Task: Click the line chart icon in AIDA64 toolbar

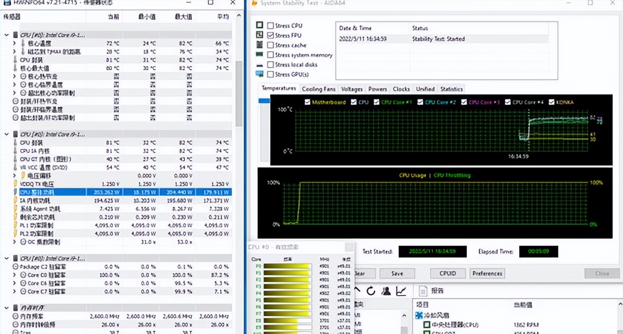Action: (x=401, y=291)
